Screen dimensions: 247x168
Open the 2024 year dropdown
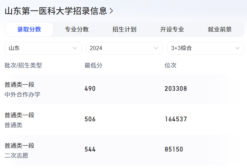tap(124, 48)
